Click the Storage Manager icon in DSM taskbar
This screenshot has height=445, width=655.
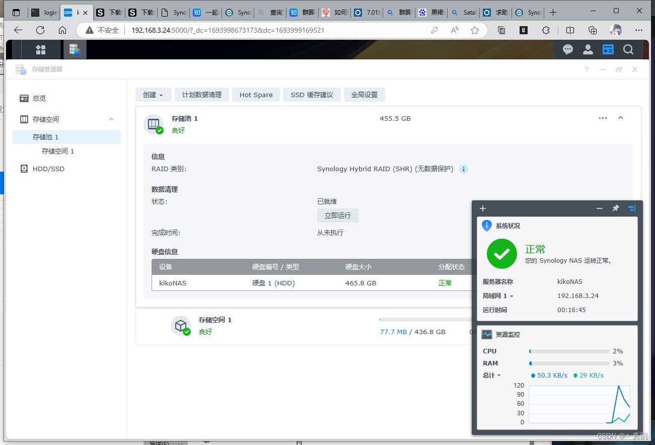pos(75,49)
